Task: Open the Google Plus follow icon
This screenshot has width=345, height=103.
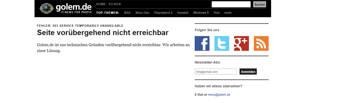Action: click(241, 43)
